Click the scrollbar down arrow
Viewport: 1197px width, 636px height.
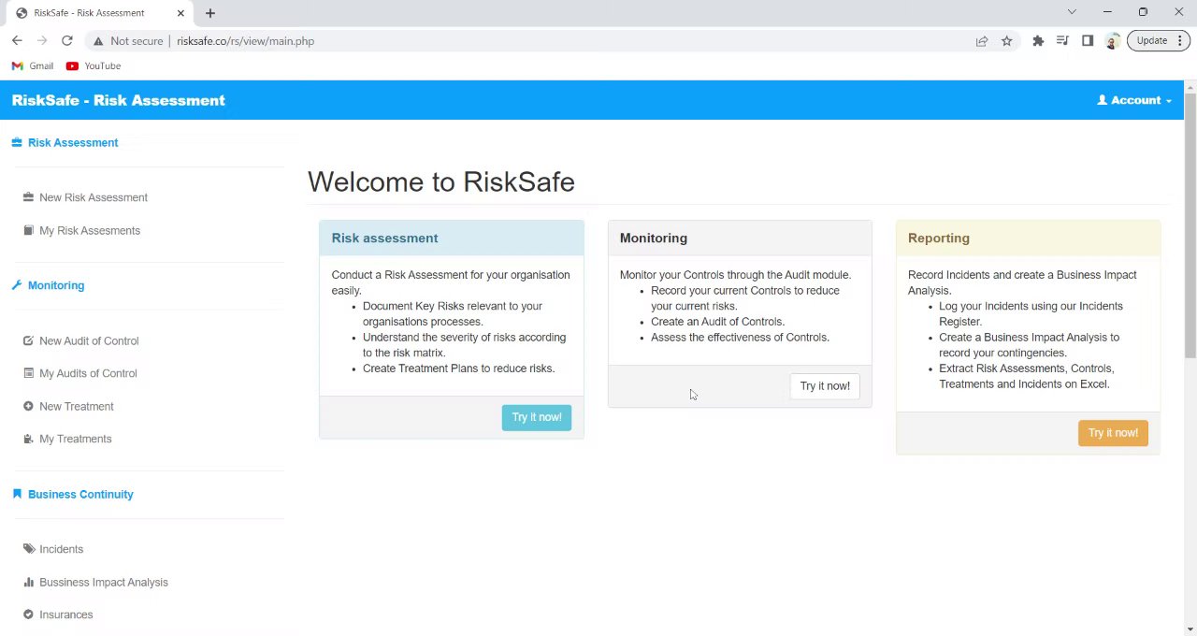(x=1190, y=629)
